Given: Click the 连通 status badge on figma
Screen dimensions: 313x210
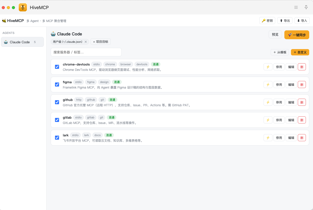Looking at the screenshot, I should pos(117,82).
